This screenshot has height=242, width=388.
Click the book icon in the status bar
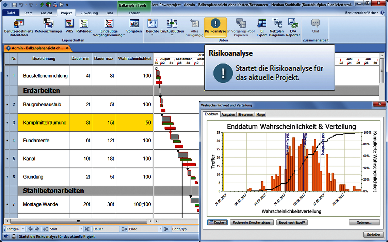[x=6, y=236]
